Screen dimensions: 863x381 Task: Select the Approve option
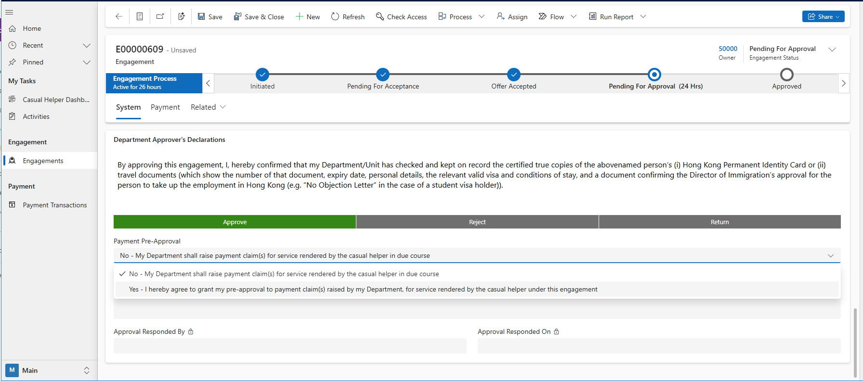pos(235,222)
